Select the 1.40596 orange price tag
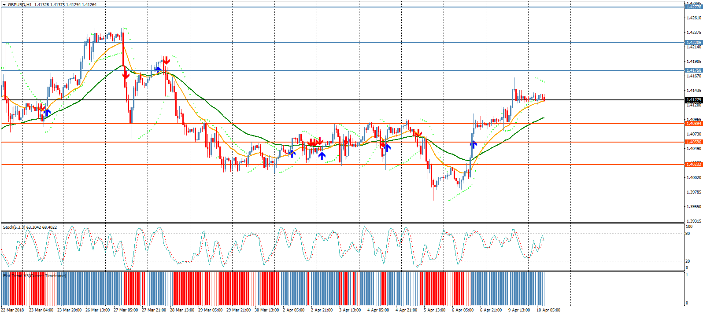This screenshot has width=703, height=315. (694, 142)
